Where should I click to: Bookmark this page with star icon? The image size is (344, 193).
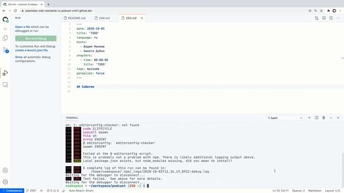tap(321, 11)
